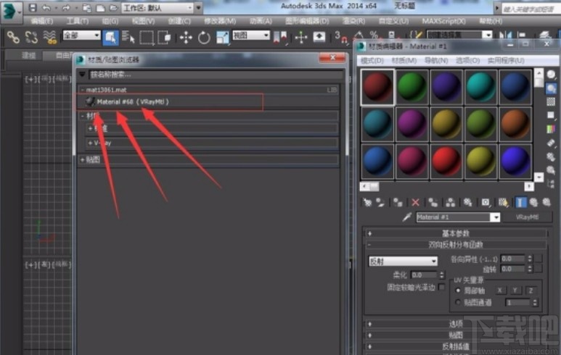Open the 工具(T) menu

(77, 21)
